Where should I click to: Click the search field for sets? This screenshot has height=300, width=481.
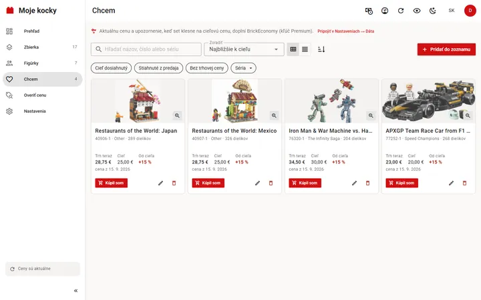pos(146,49)
